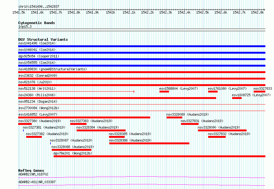Screen dimensions: 274x189
Task: Select the Cytogenetic Bands track title
Action: [37, 23]
